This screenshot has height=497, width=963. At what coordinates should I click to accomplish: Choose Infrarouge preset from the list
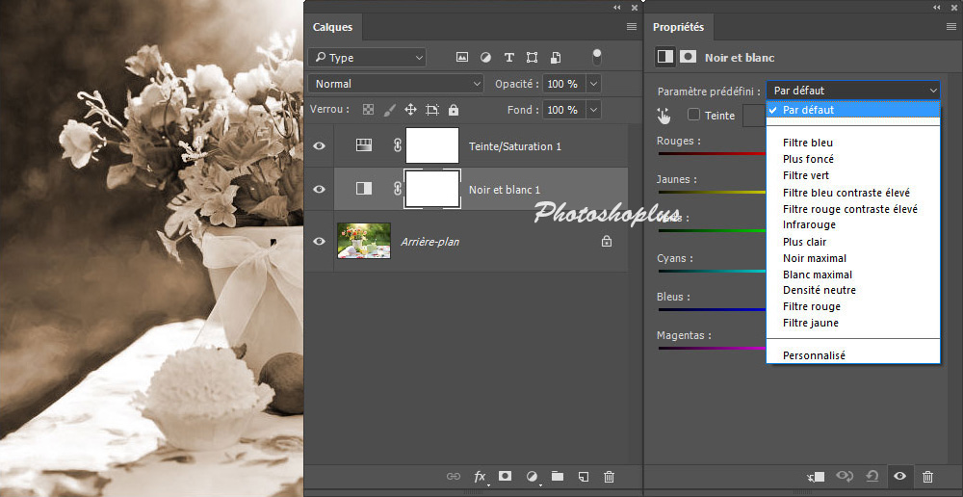(x=809, y=225)
